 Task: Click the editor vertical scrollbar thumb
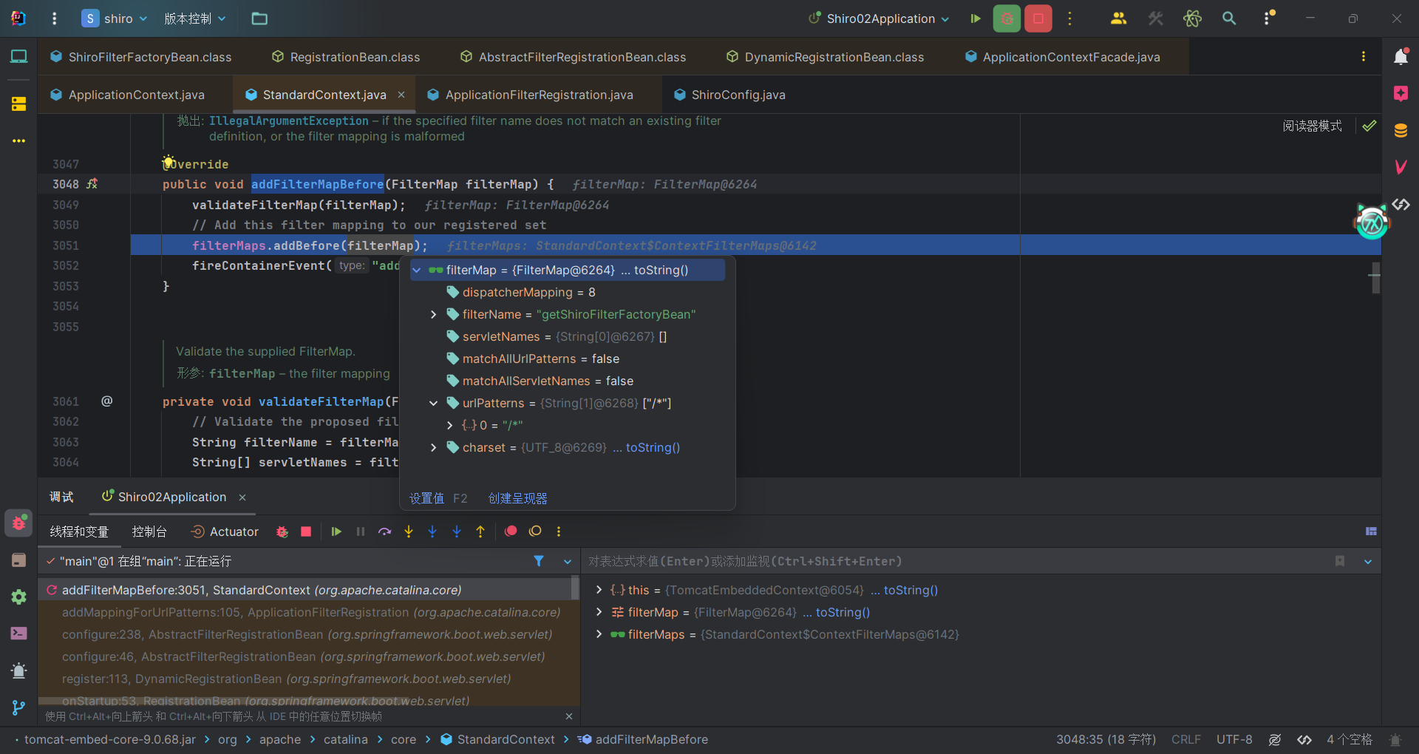1376,278
